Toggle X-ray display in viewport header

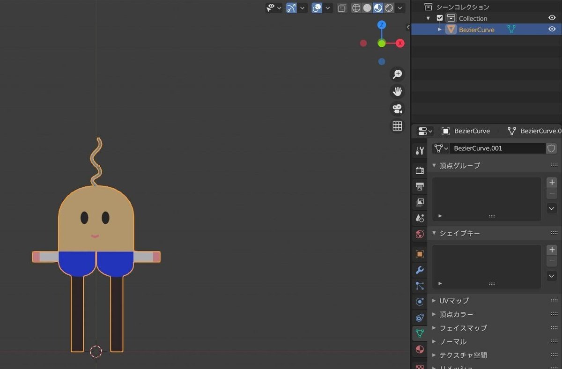pos(342,8)
